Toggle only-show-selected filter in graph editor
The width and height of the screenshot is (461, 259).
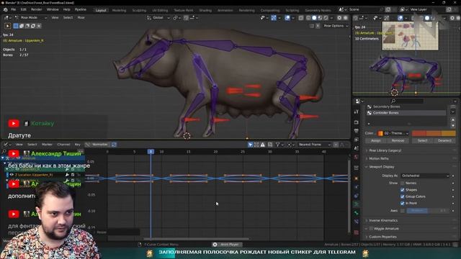(x=250, y=145)
